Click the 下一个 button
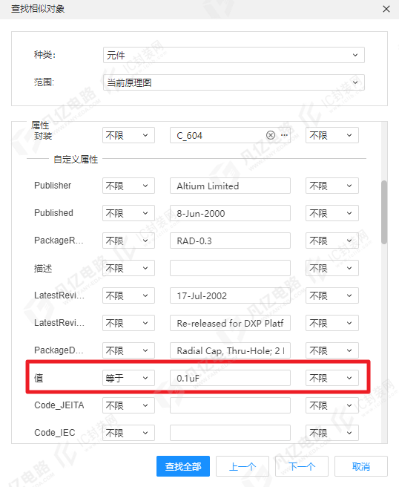 click(x=302, y=466)
